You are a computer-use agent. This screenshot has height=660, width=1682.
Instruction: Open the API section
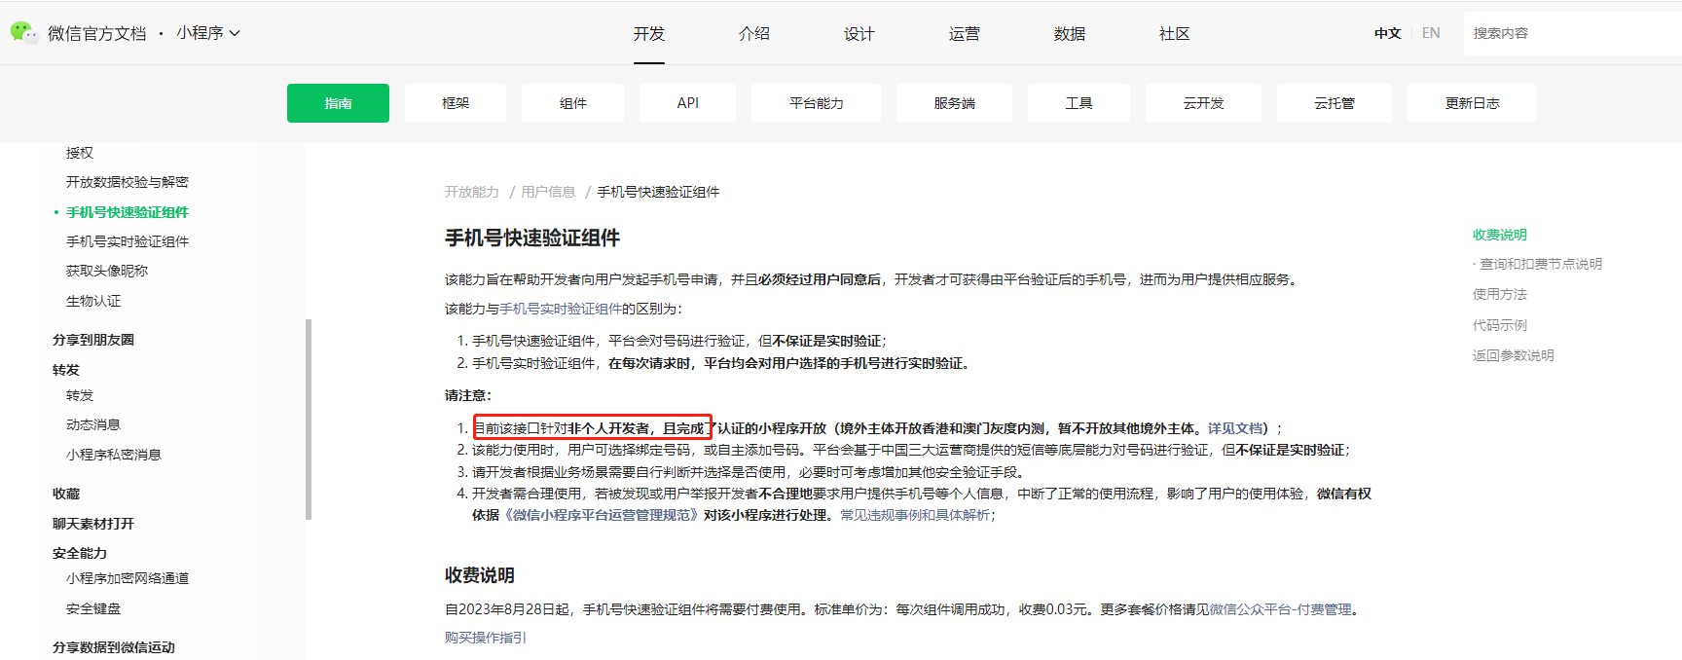click(688, 103)
